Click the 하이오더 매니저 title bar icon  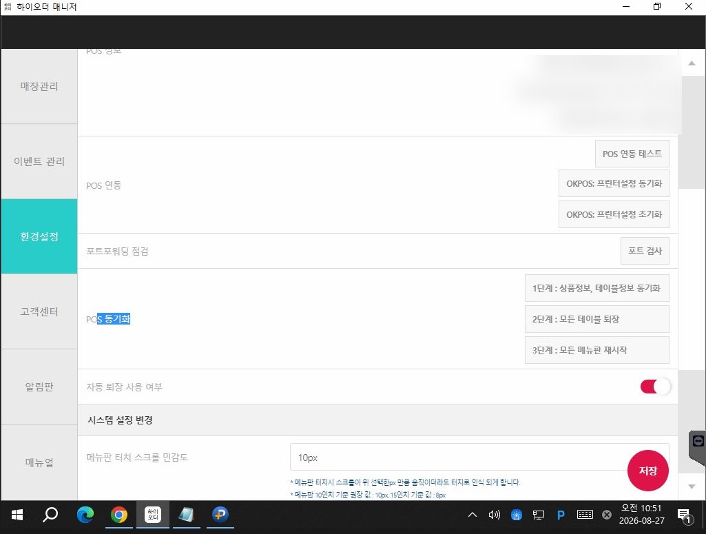click(7, 7)
